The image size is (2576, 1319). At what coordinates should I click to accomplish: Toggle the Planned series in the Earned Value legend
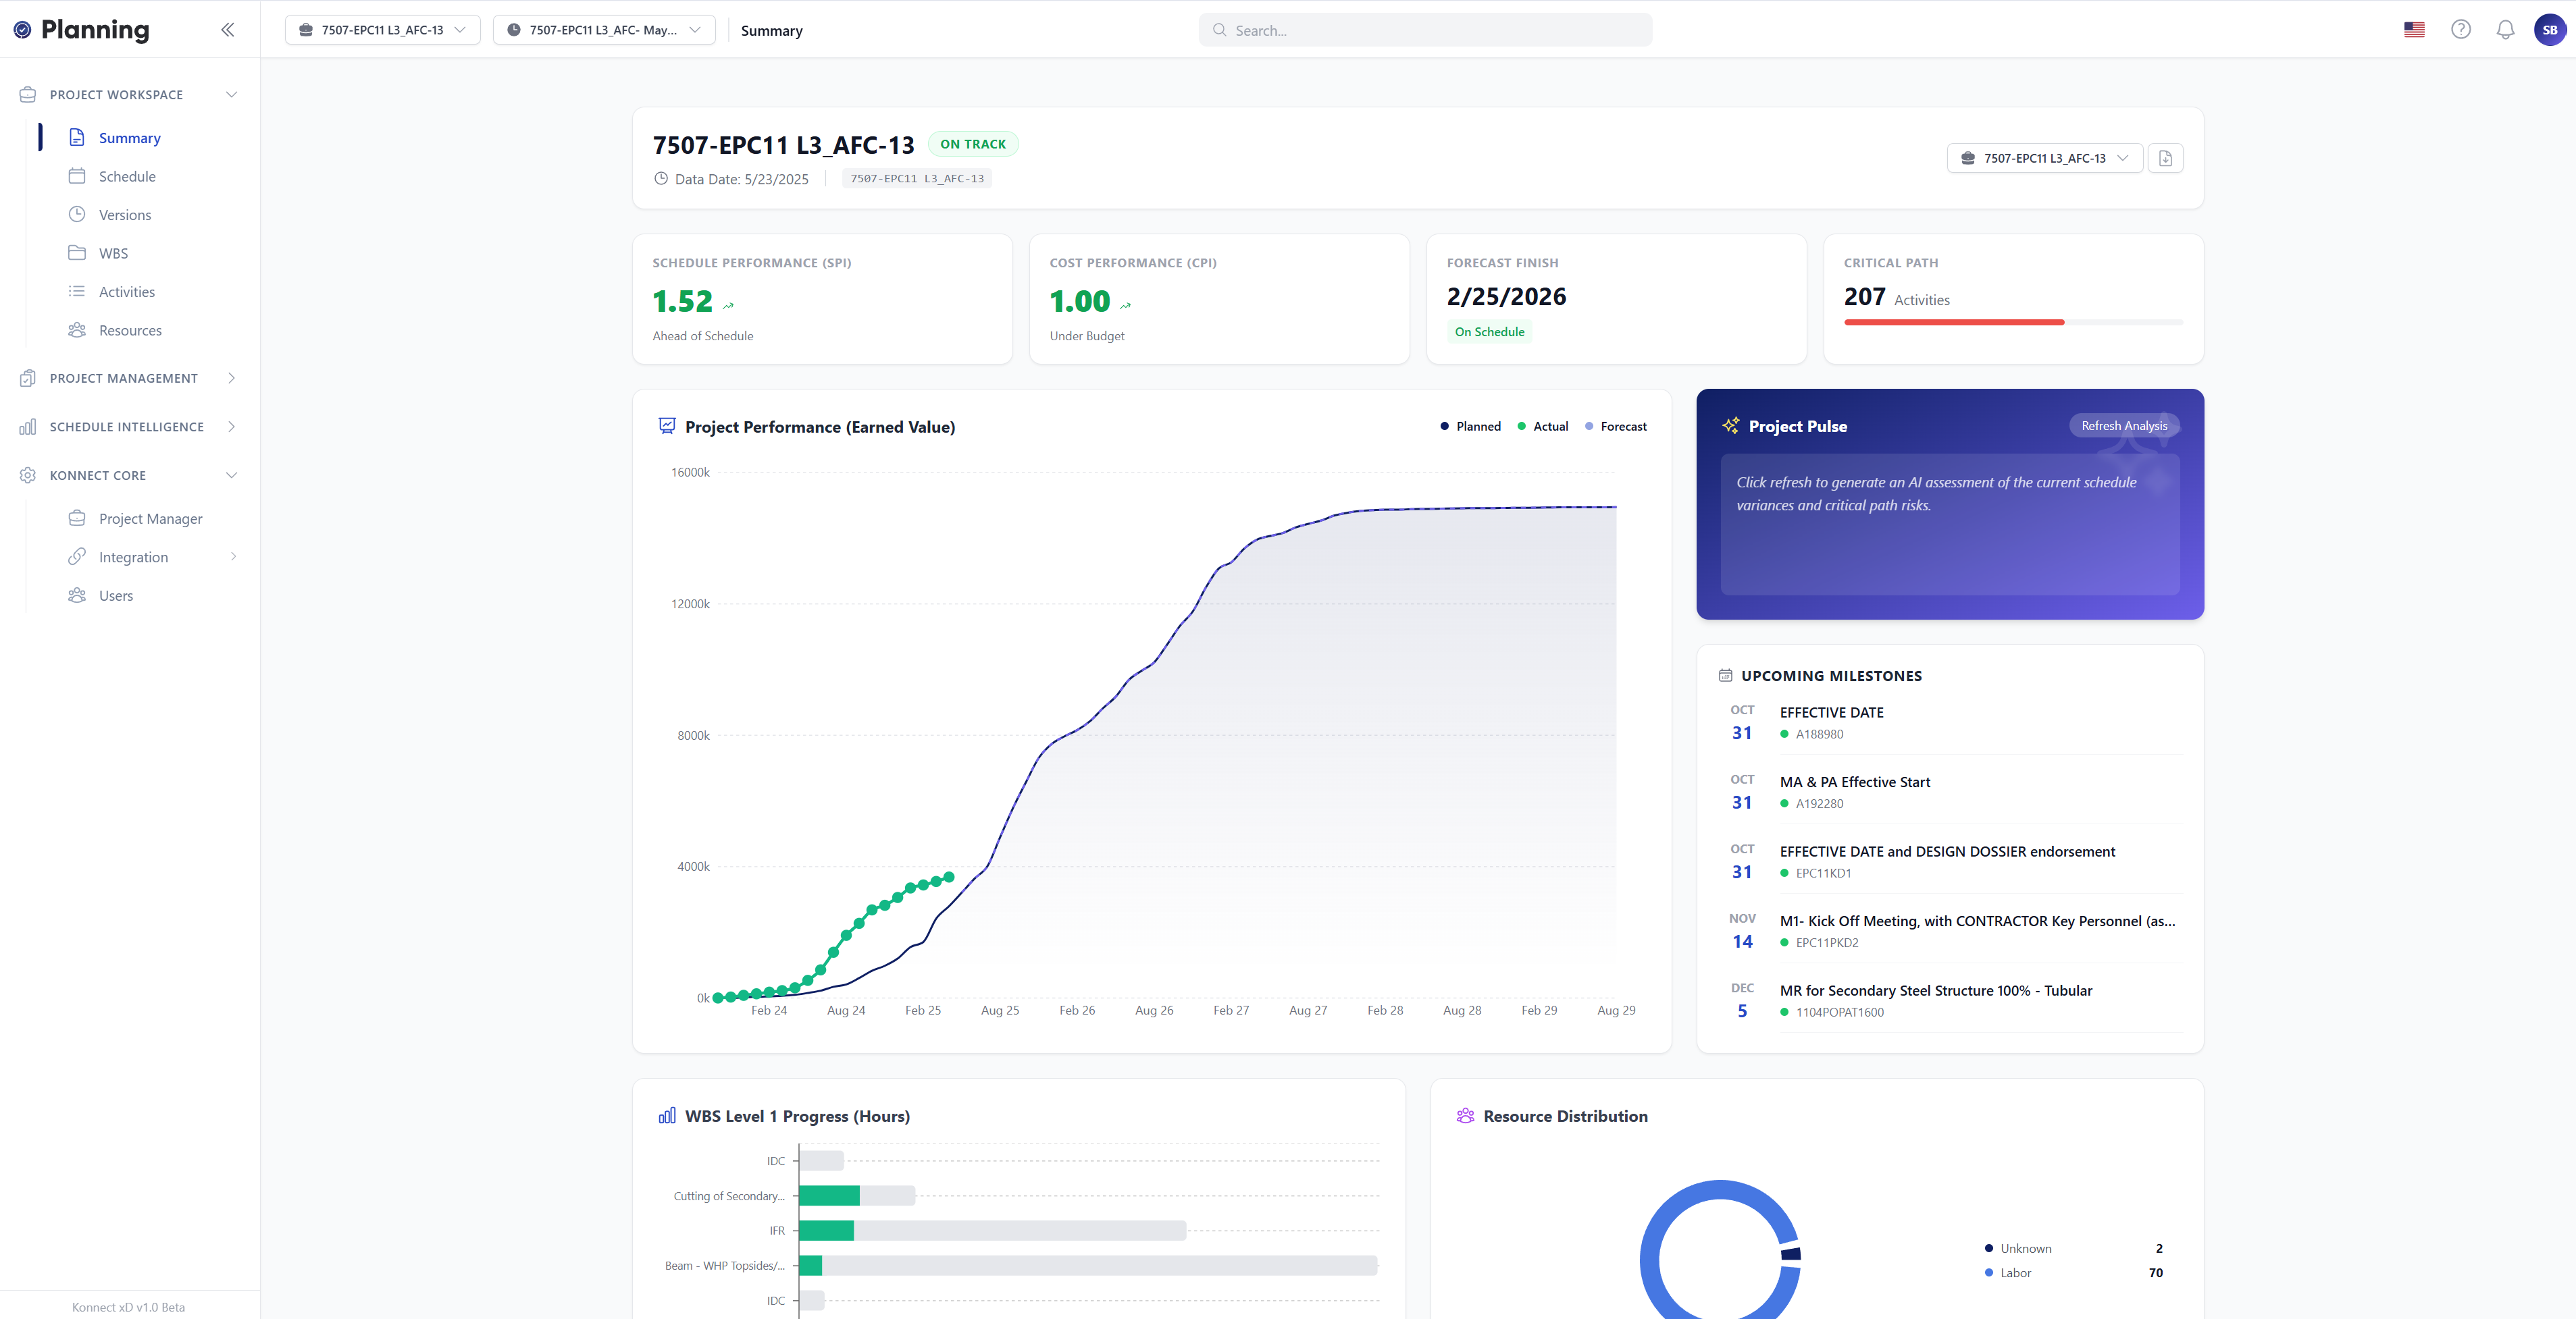(x=1471, y=426)
